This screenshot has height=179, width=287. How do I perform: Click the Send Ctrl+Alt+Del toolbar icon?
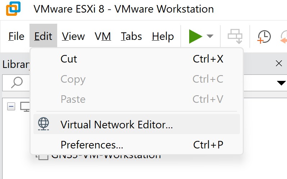[235, 36]
